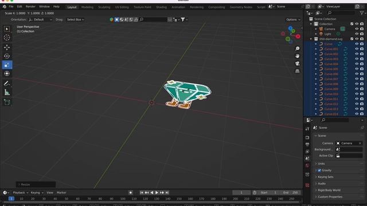Activate the Transform tool

(x=7, y=74)
